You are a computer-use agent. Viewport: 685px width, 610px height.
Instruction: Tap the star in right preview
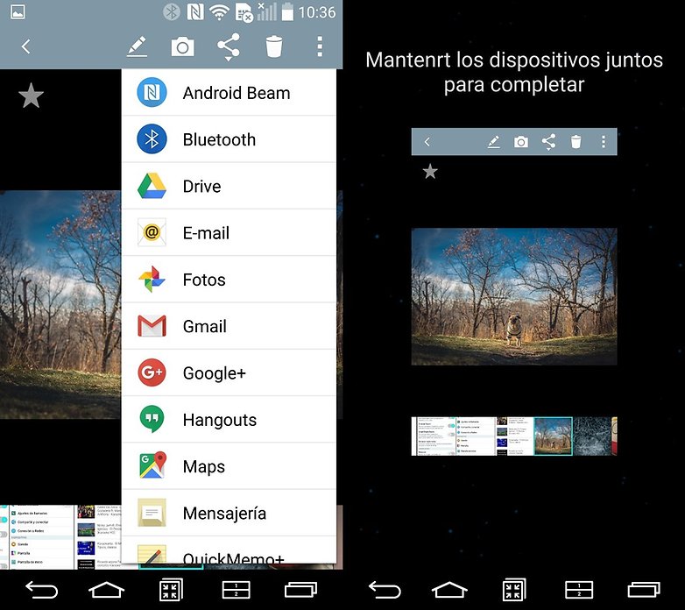coord(430,171)
